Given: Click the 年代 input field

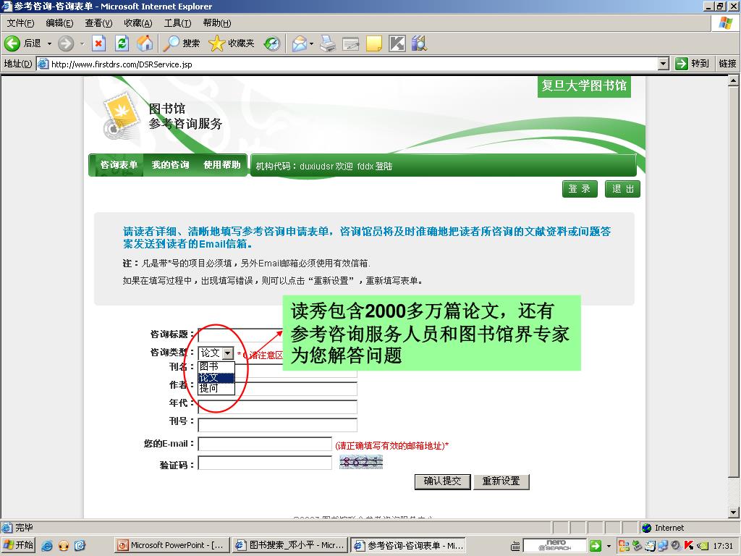Looking at the screenshot, I should [277, 407].
